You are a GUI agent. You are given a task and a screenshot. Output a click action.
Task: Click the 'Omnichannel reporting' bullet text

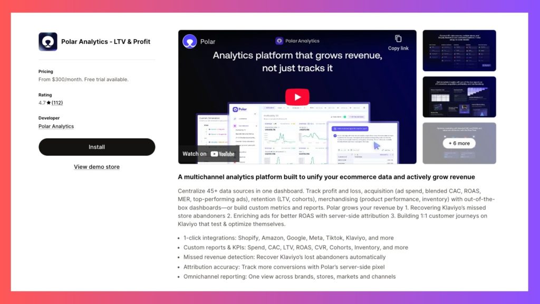(290, 277)
